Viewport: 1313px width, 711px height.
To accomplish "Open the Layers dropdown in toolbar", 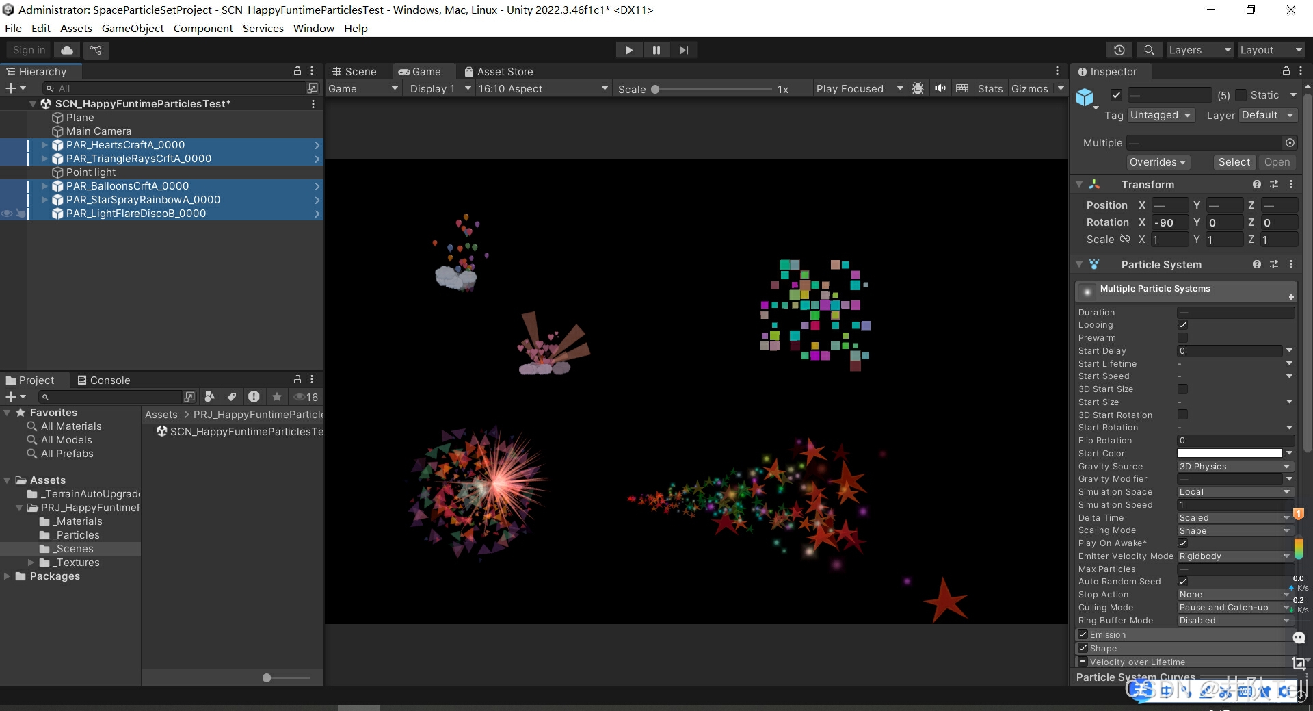I will click(1199, 50).
